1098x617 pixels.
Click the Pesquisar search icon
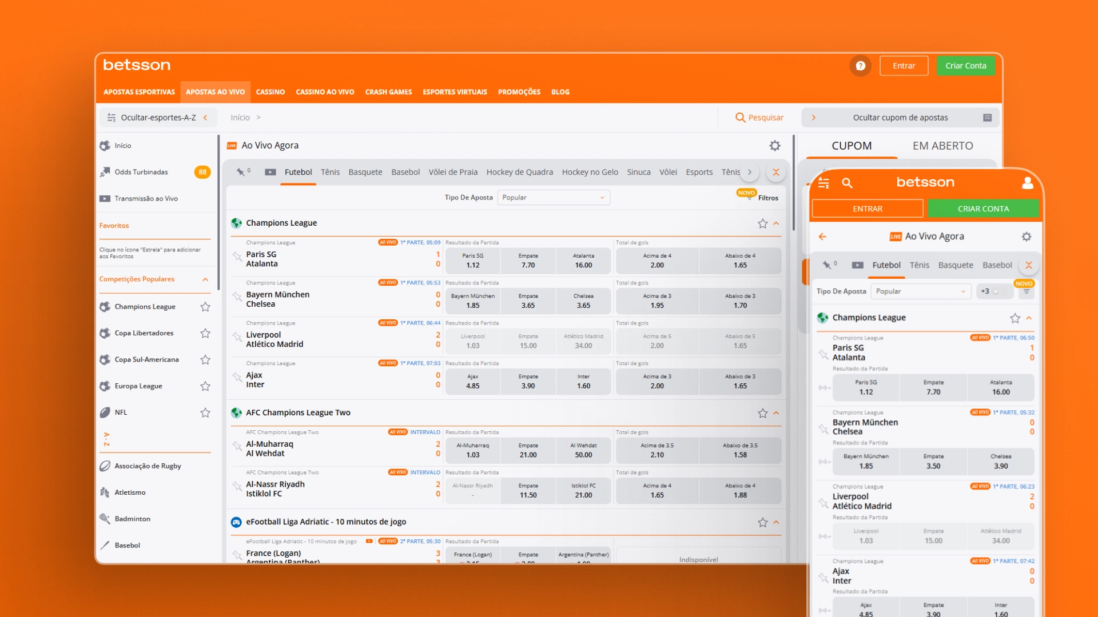740,118
